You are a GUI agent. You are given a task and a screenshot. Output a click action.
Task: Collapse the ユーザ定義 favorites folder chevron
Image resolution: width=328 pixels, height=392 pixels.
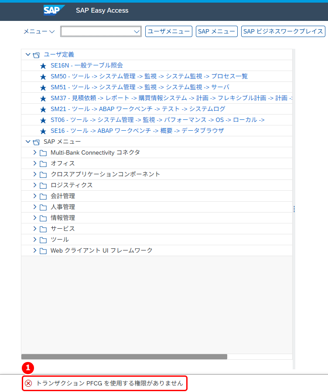pyautogui.click(x=28, y=54)
